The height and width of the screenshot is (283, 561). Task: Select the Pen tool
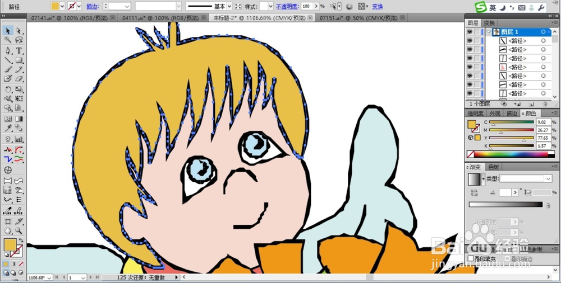coord(8,50)
